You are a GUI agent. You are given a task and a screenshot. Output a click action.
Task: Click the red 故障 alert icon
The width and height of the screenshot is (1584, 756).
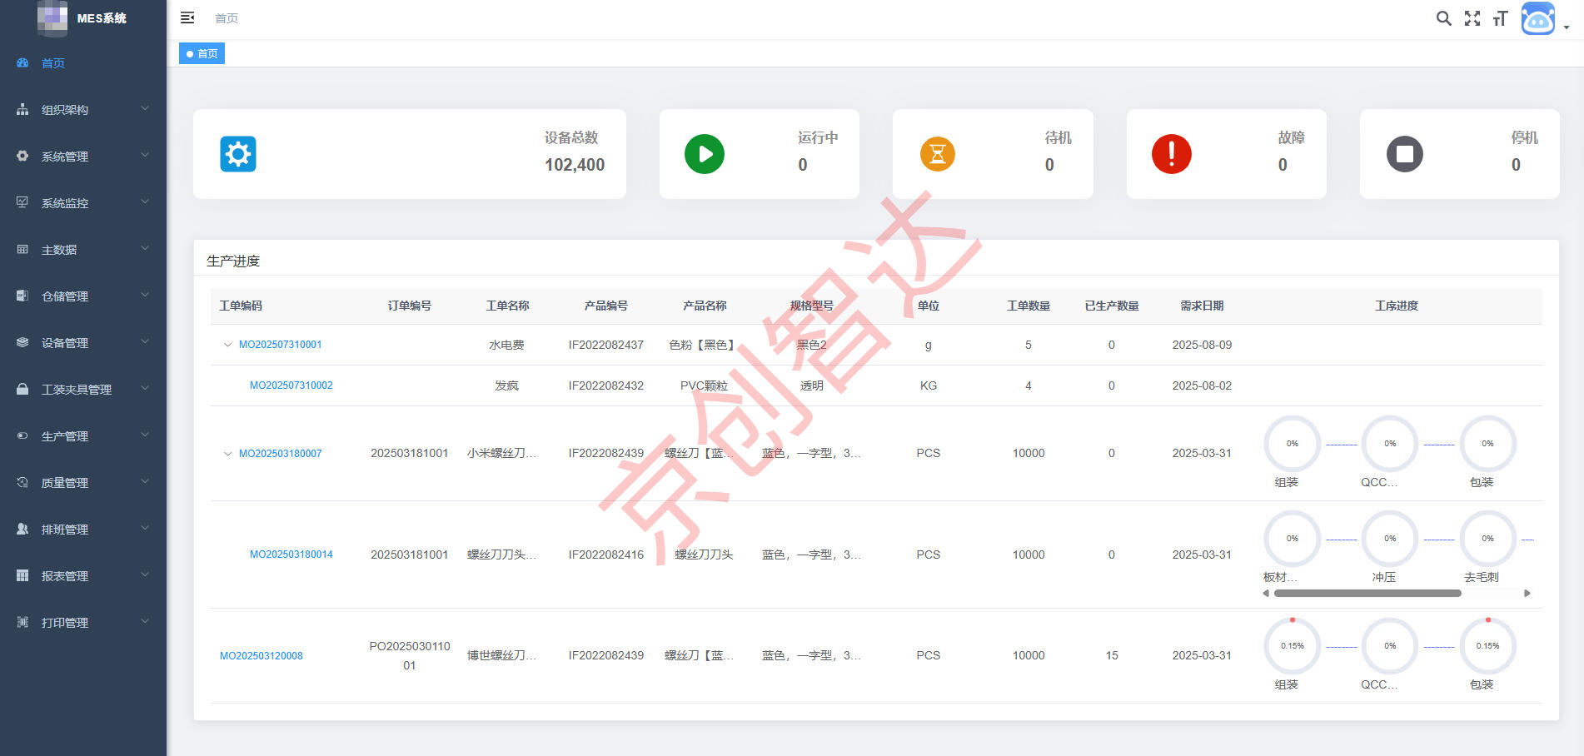1172,154
